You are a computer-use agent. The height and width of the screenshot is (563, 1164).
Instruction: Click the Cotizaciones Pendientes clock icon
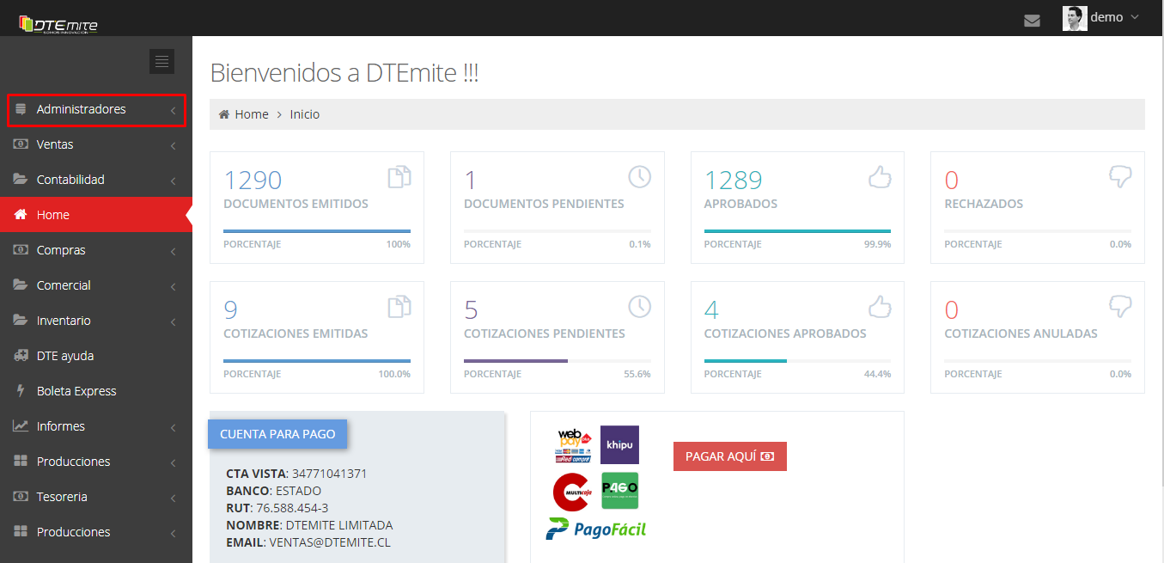[640, 306]
